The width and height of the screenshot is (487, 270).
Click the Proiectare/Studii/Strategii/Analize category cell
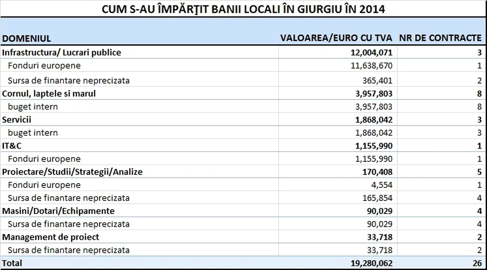click(72, 172)
